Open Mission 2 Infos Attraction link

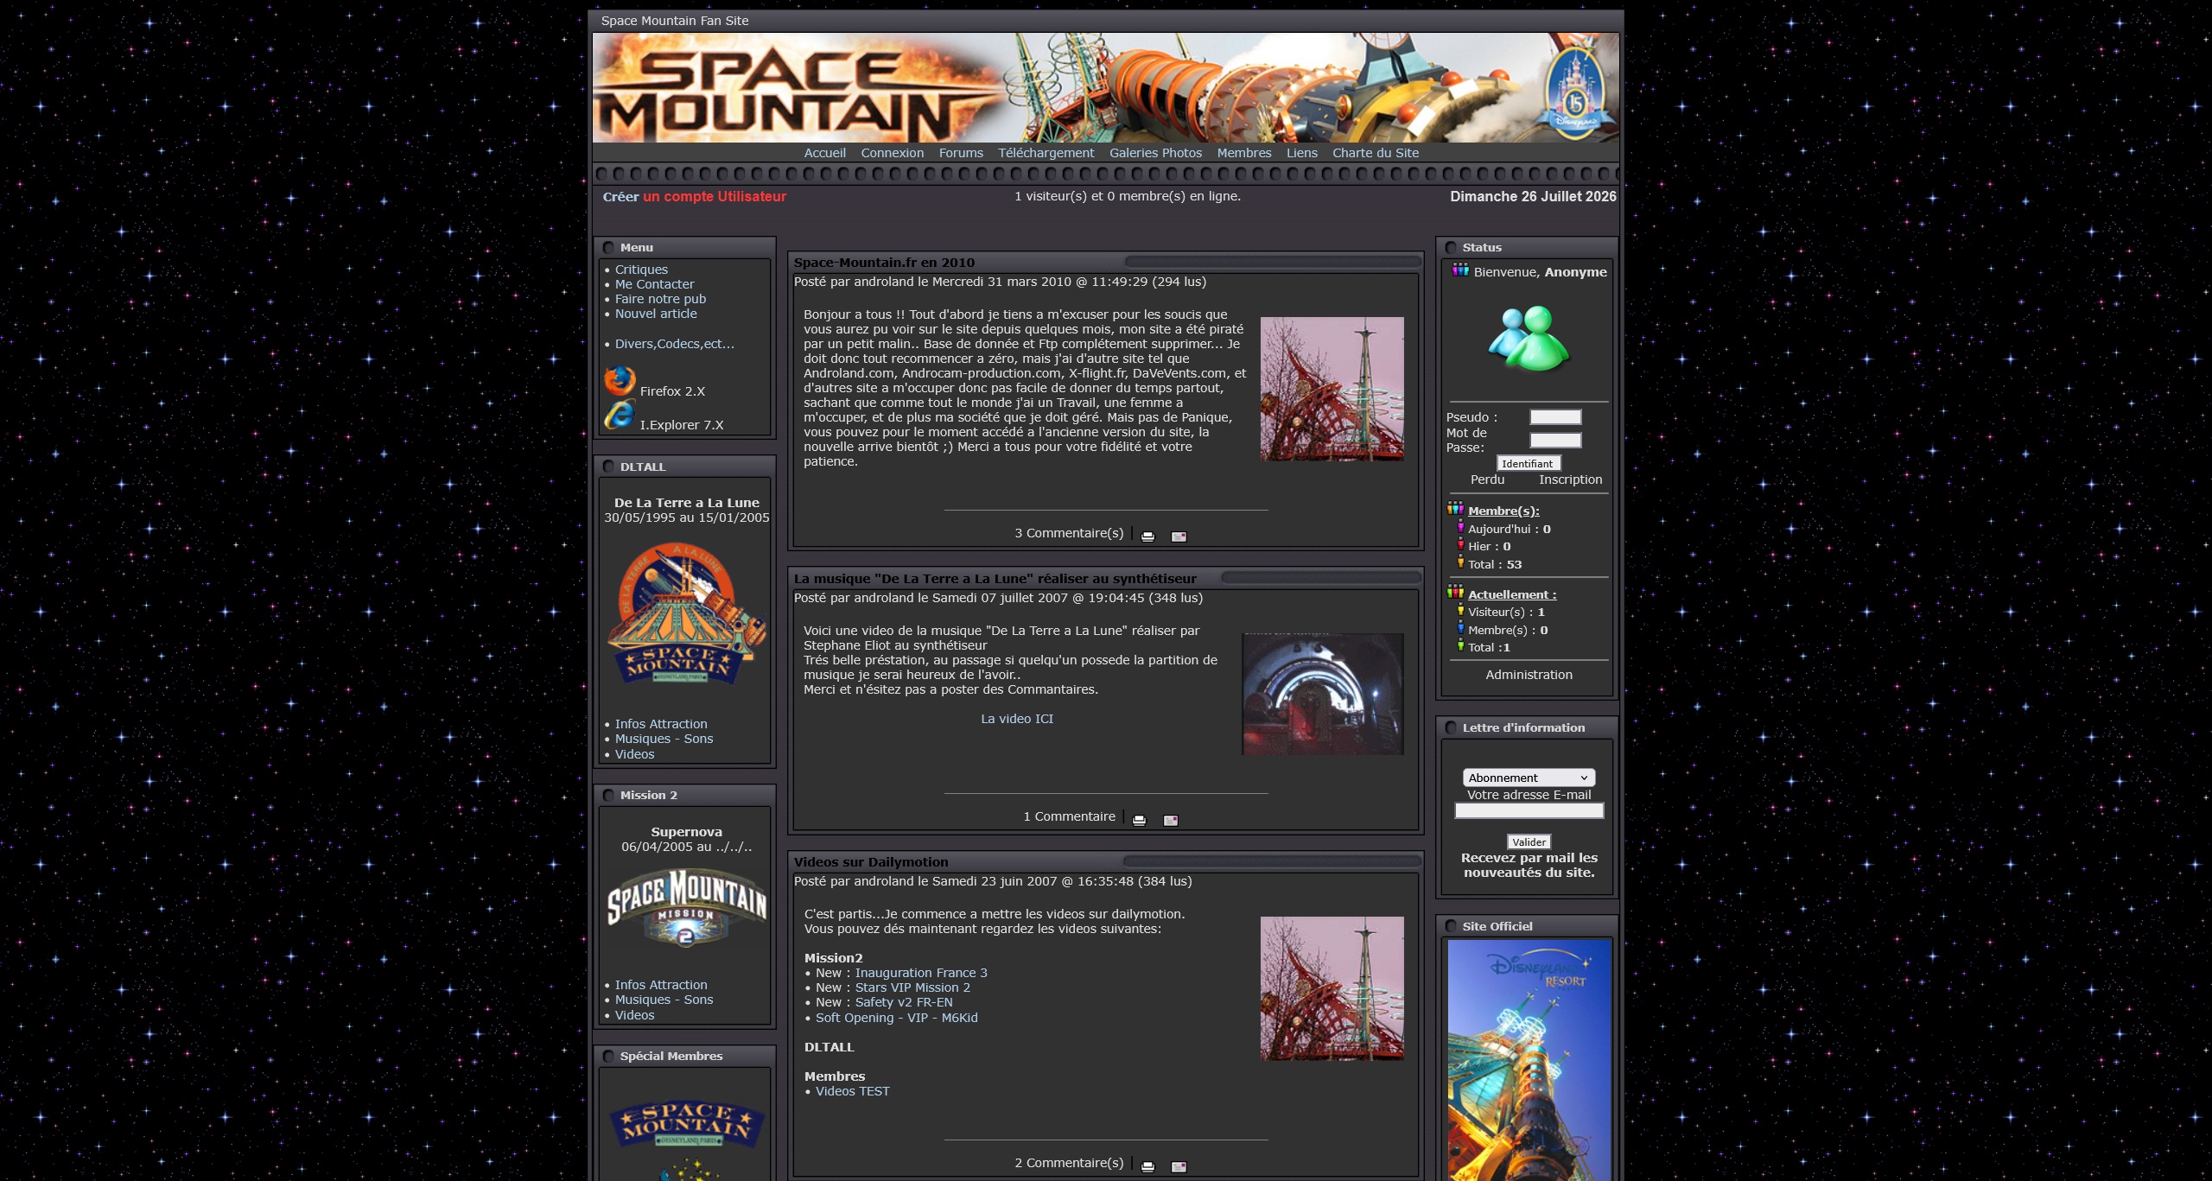click(x=661, y=985)
